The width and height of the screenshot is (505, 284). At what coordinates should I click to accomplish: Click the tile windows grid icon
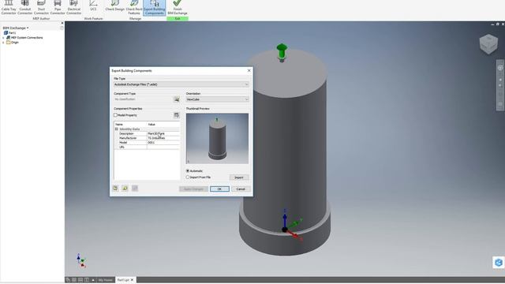74,280
